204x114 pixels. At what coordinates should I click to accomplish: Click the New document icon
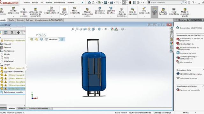click(93, 3)
